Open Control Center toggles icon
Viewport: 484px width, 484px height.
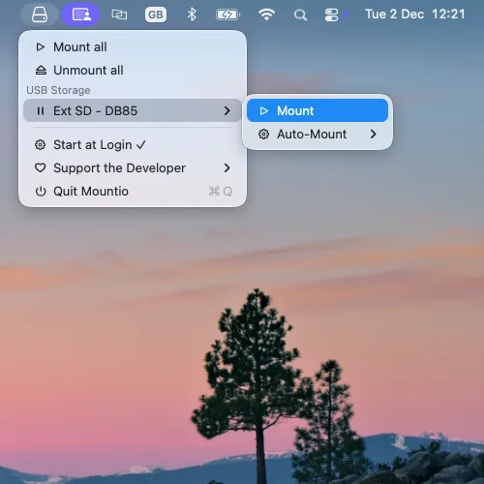tap(331, 15)
